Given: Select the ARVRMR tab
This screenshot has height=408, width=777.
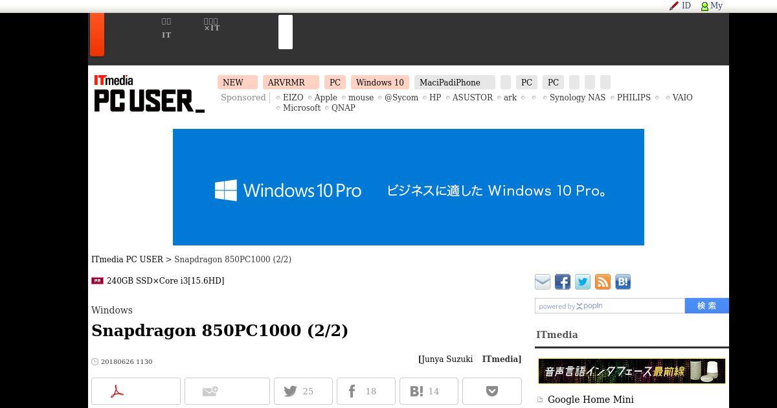Looking at the screenshot, I should pyautogui.click(x=291, y=82).
